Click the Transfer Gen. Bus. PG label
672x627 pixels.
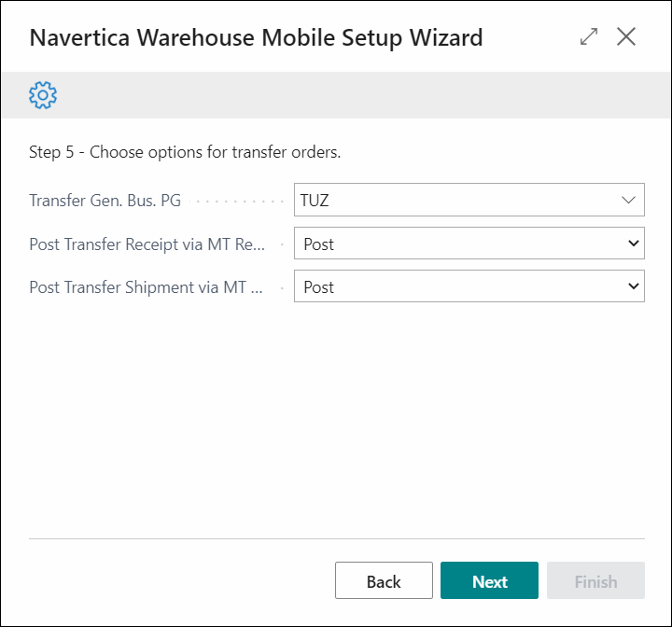105,201
